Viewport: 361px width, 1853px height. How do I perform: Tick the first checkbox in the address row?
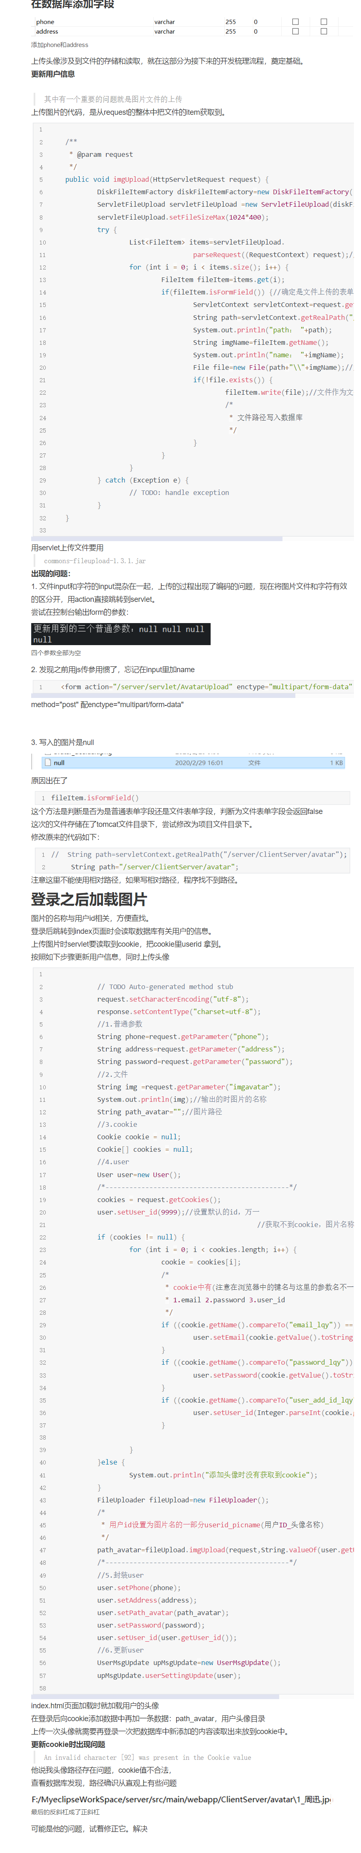point(295,32)
